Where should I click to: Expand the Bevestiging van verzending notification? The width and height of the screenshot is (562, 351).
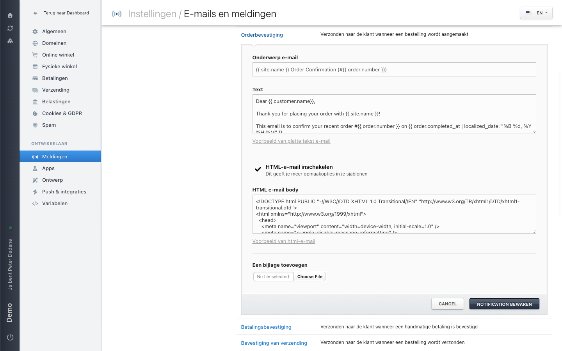click(274, 343)
